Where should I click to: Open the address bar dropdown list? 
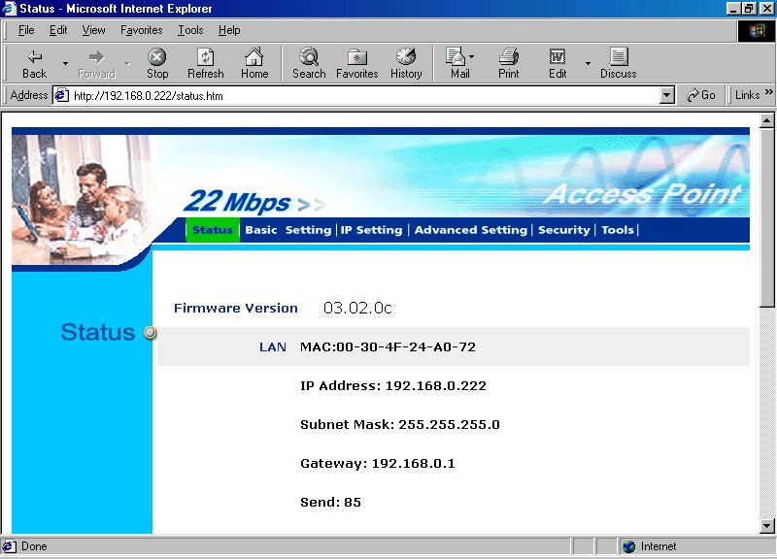point(666,95)
